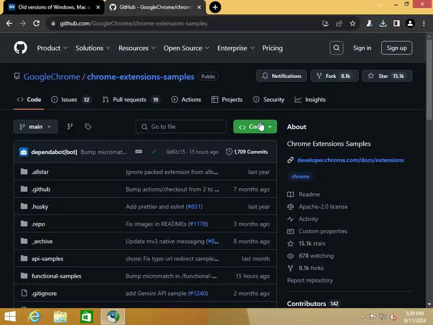The height and width of the screenshot is (325, 433).
Task: Expand commit message ellipsis button
Action: click(139, 152)
